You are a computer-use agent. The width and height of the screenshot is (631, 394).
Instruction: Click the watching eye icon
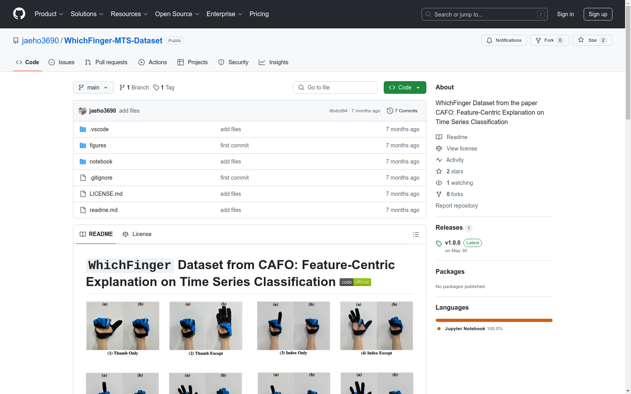[x=439, y=183]
